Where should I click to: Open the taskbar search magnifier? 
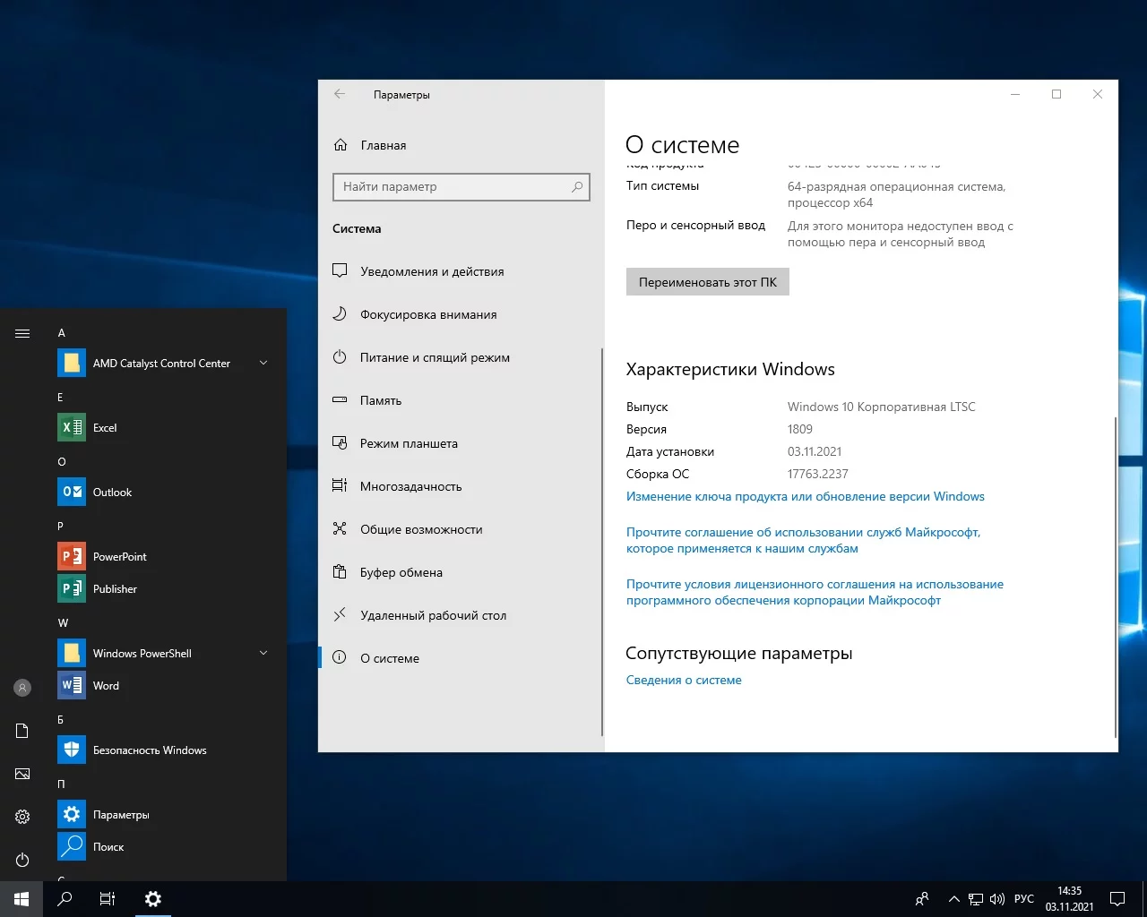click(65, 899)
